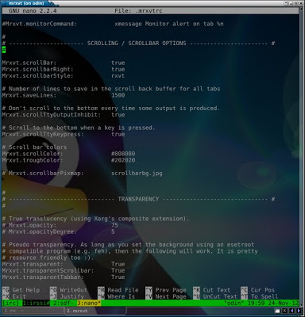305x317 pixels.
Task: Click the ^T To Spell shortcut
Action: 260,296
